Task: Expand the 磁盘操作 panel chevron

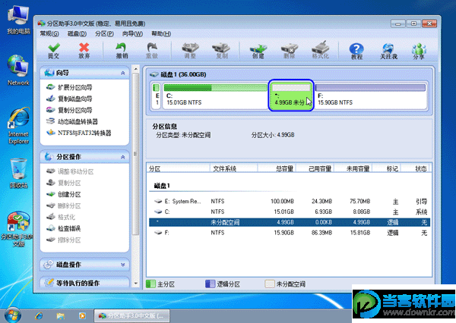Action: coord(122,265)
